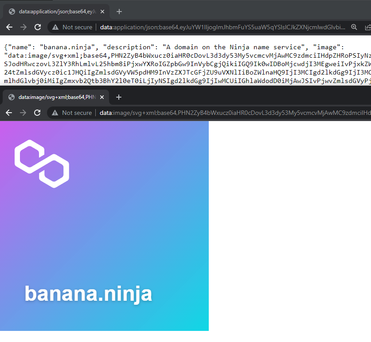This screenshot has width=371, height=342.
Task: Go forward in the upper browser window
Action: coord(23,27)
